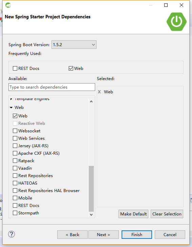Select the Ratpack checkbox
192x247 pixels.
point(15,161)
